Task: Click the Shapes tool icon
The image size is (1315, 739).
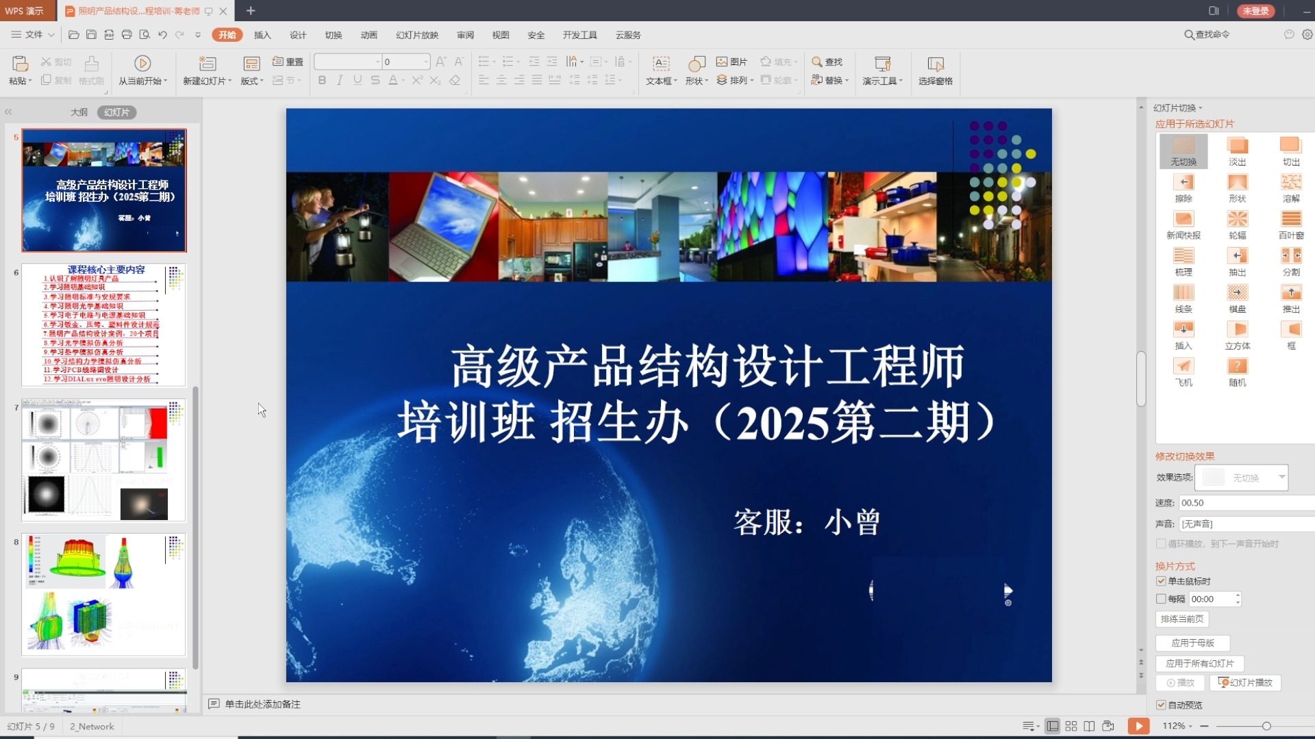Action: tap(697, 64)
